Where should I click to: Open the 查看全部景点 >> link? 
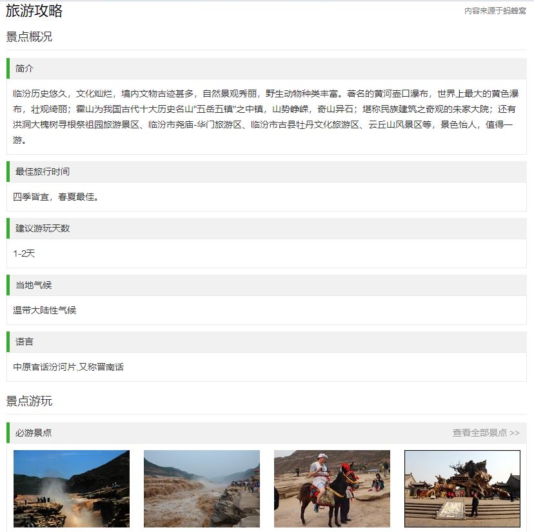pyautogui.click(x=486, y=433)
